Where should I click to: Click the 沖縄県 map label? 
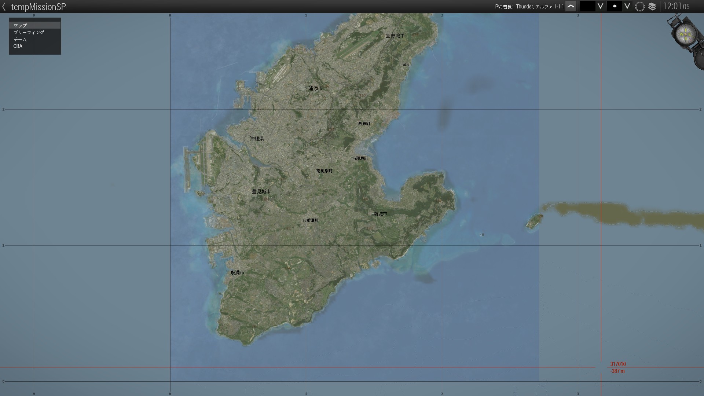(x=257, y=139)
